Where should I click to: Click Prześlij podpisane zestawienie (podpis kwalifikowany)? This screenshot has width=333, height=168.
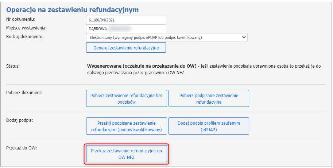[126, 127]
